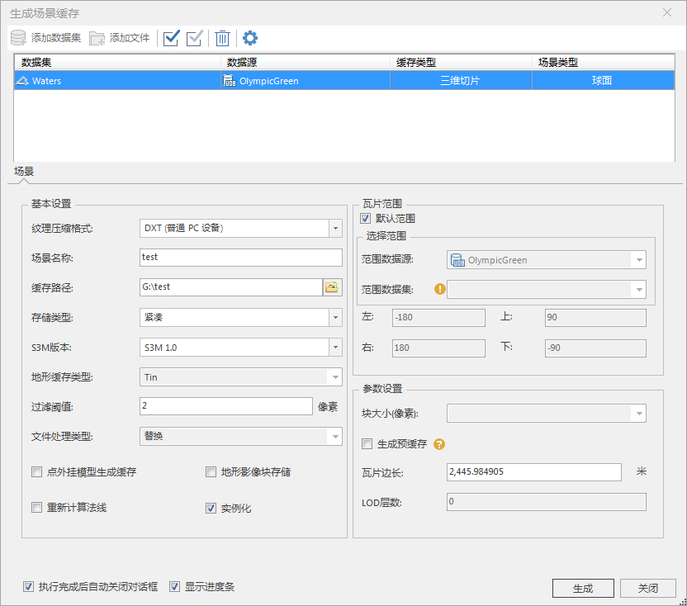Click the 生成 button
The height and width of the screenshot is (606, 687).
pyautogui.click(x=582, y=589)
